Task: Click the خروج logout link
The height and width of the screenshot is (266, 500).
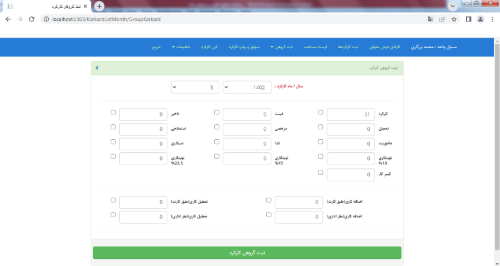Action: 157,47
